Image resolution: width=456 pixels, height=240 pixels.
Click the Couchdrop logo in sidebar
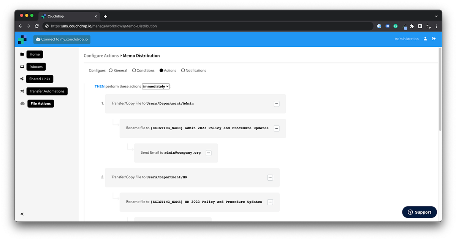pos(22,39)
